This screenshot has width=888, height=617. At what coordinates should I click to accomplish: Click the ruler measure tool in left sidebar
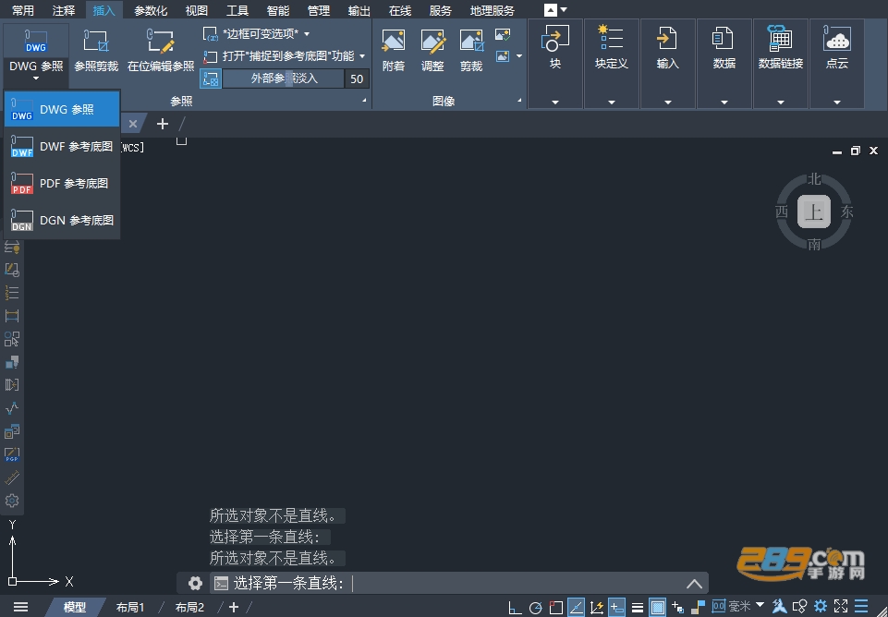click(12, 478)
